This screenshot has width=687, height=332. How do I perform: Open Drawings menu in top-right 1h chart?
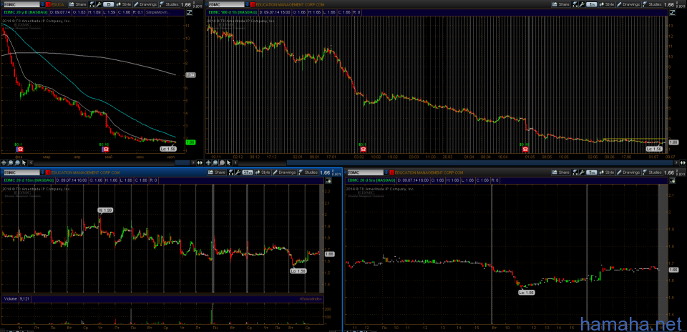(x=628, y=4)
